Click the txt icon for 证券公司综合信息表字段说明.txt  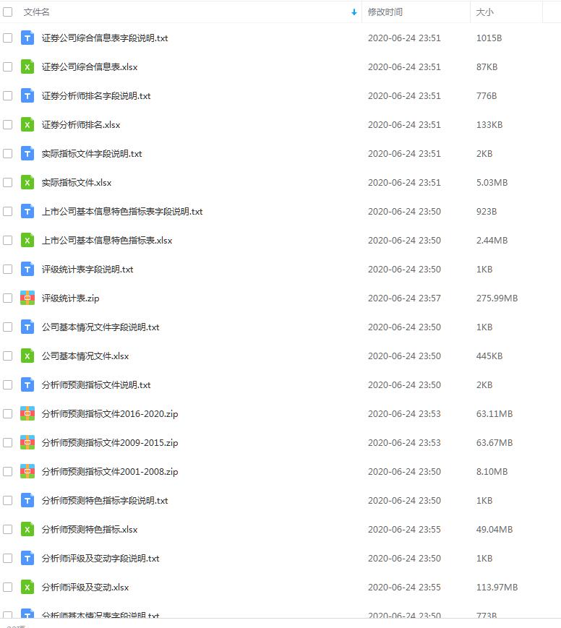[27, 38]
